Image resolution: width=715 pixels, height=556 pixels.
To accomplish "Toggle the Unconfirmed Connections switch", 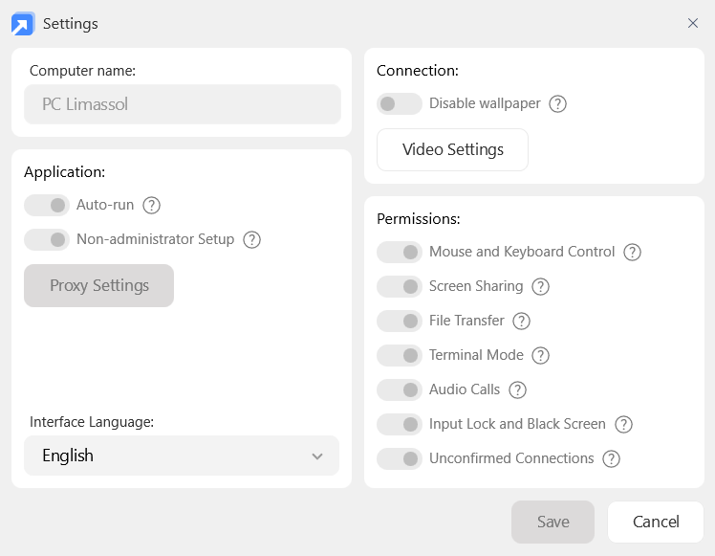I will click(x=400, y=458).
